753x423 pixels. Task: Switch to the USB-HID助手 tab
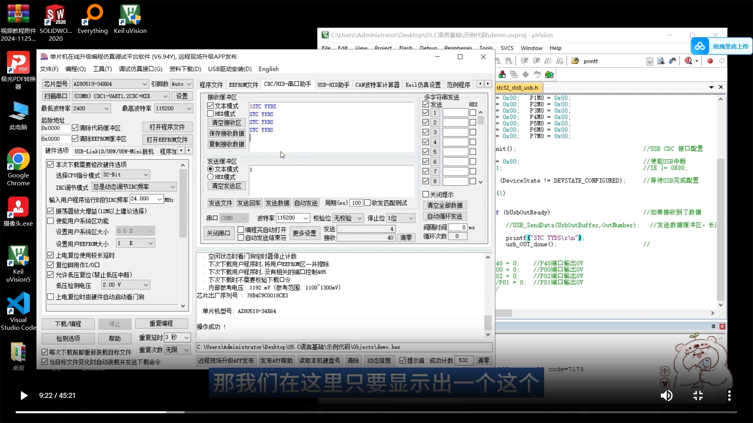333,85
